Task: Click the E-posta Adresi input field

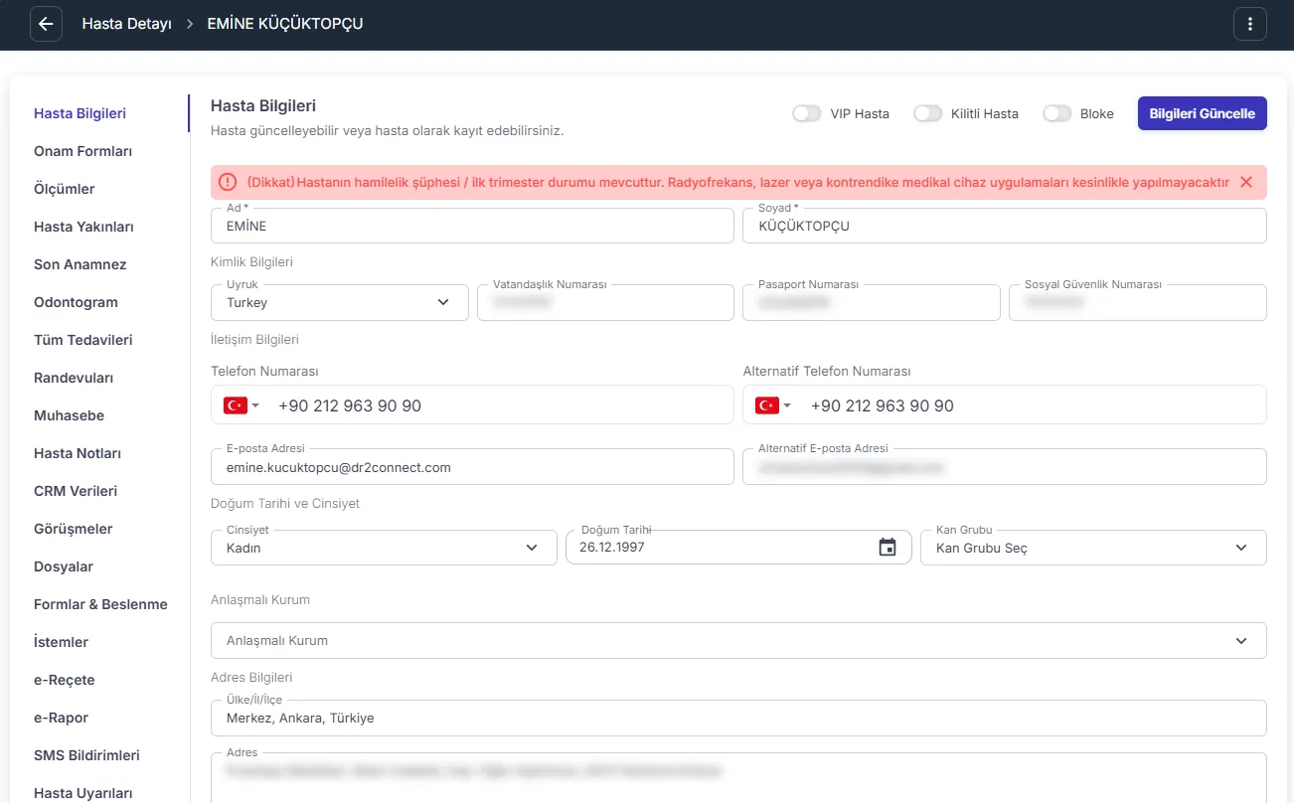Action: [472, 467]
